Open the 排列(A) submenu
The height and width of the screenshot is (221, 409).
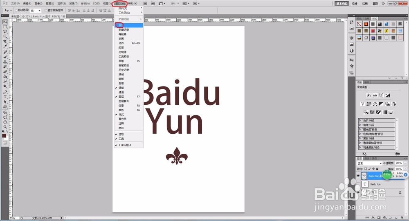[x=129, y=8]
